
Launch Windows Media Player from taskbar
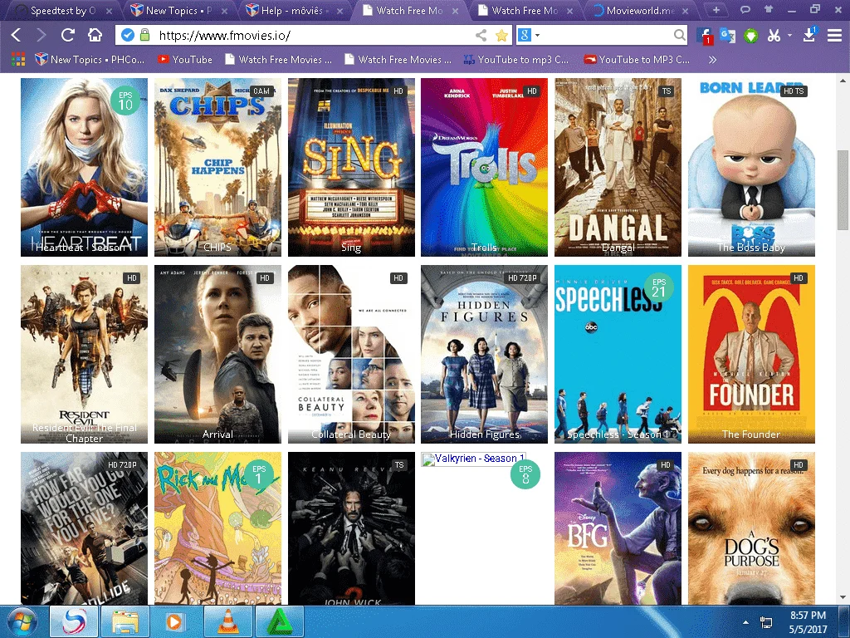click(174, 621)
